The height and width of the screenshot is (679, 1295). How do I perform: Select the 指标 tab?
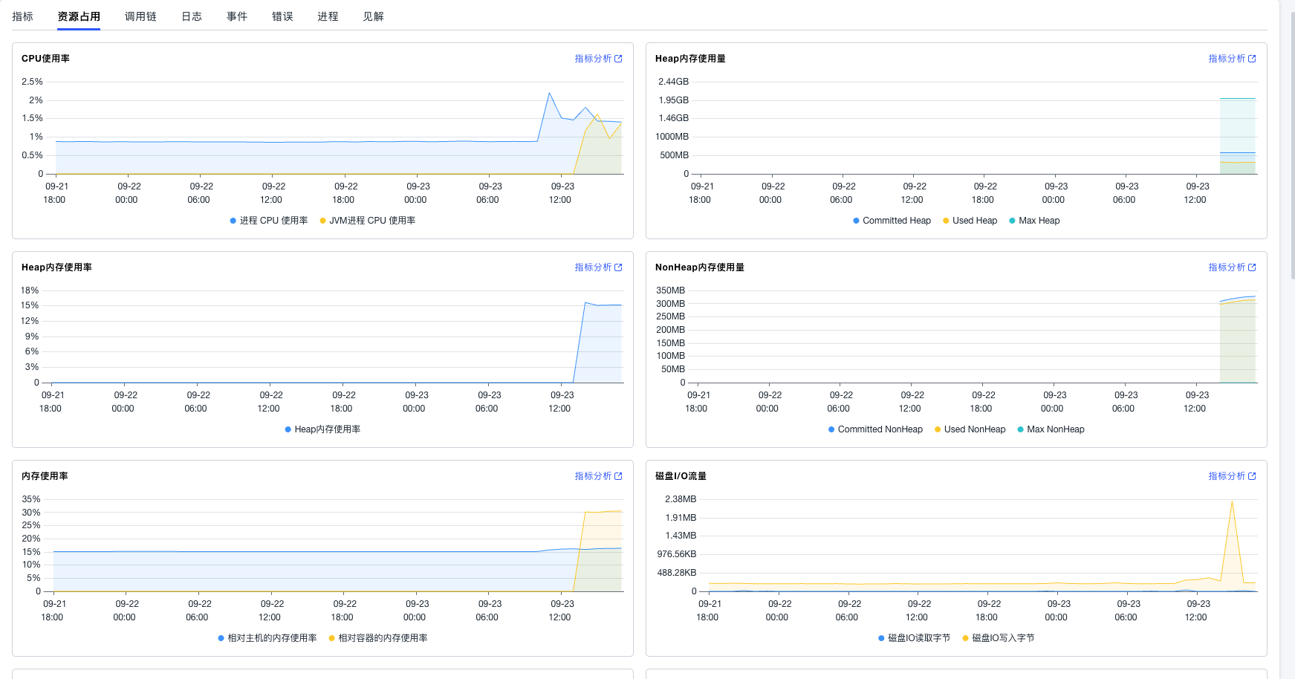(23, 16)
